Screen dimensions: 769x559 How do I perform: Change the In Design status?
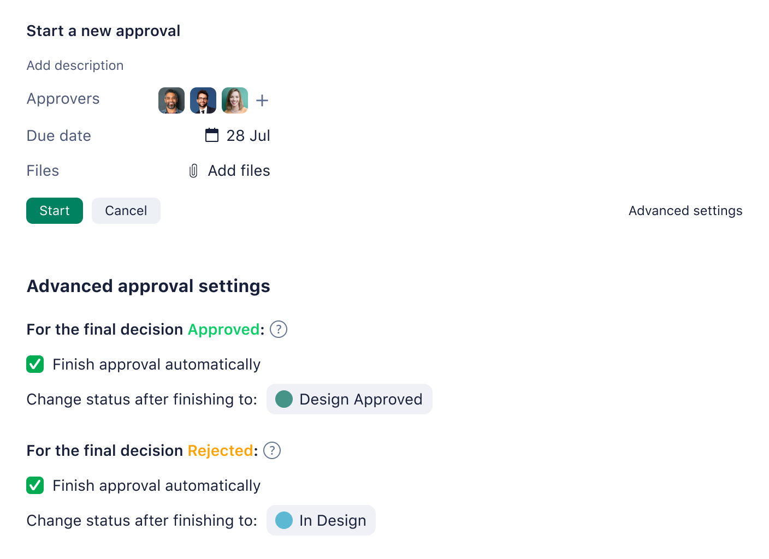pos(321,520)
